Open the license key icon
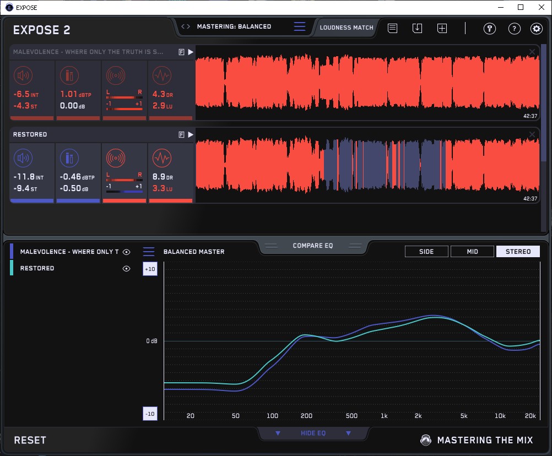 490,29
